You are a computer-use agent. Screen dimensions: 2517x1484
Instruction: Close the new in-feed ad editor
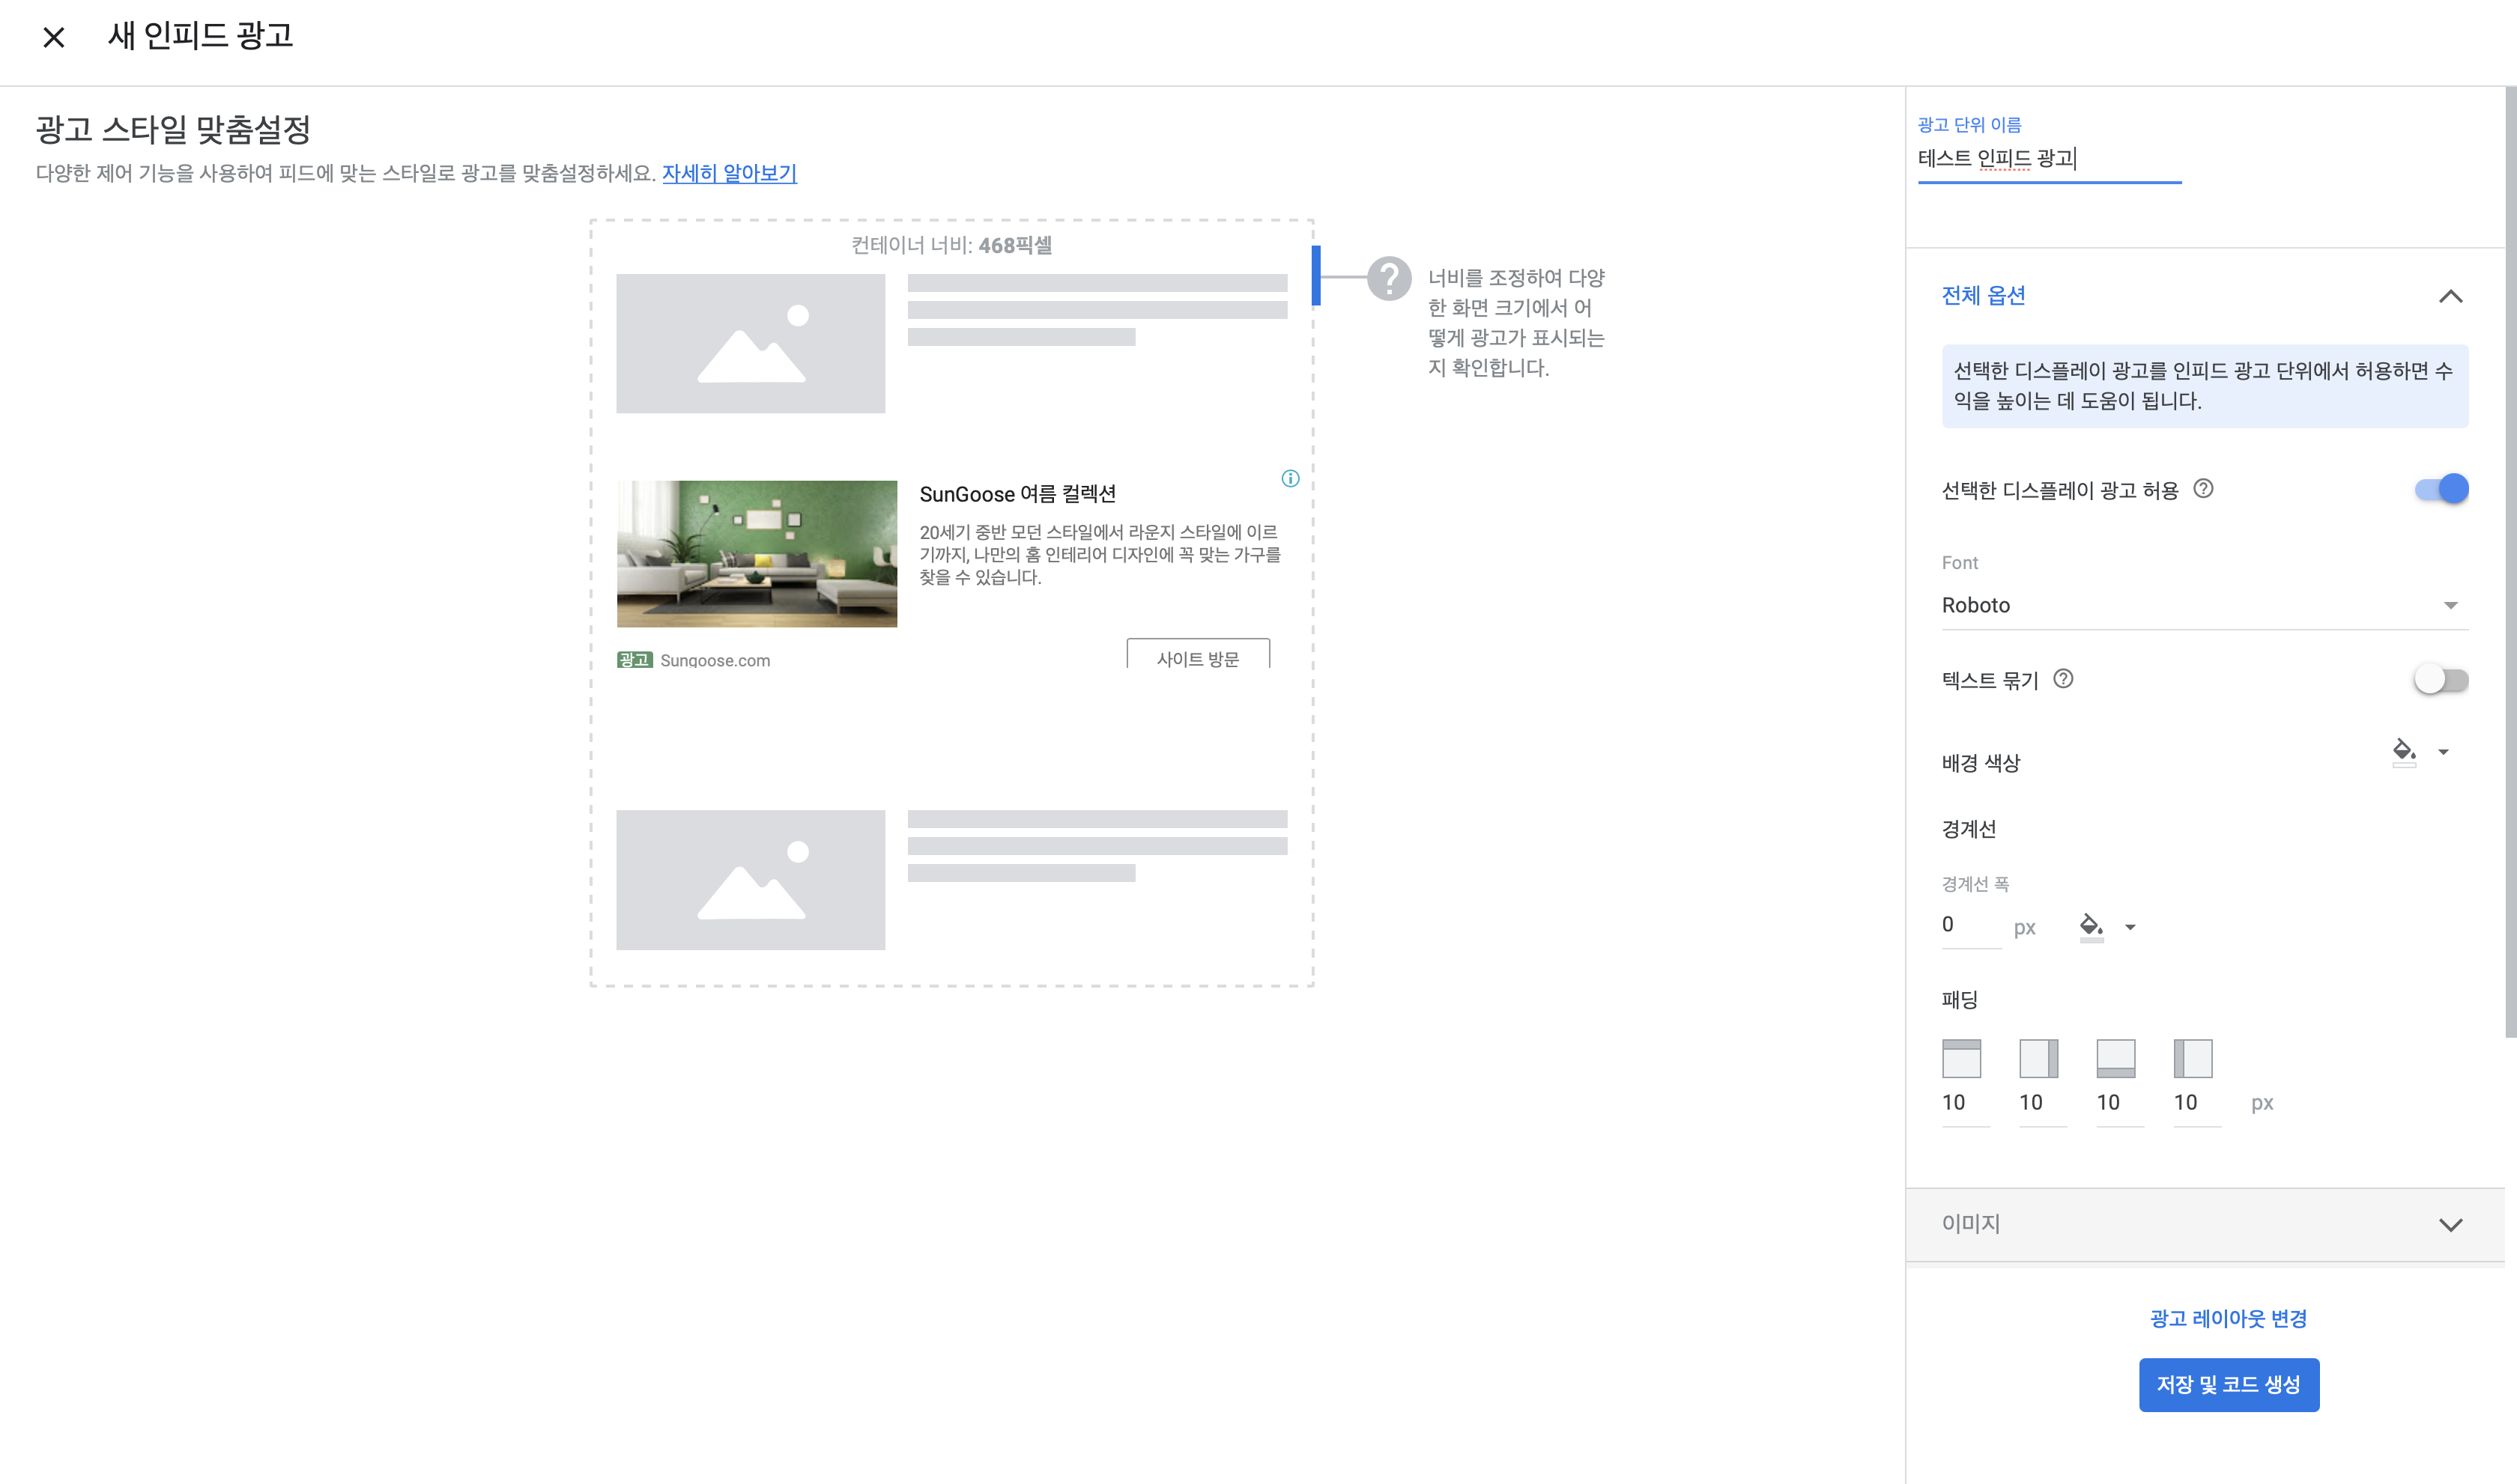coord(54,38)
